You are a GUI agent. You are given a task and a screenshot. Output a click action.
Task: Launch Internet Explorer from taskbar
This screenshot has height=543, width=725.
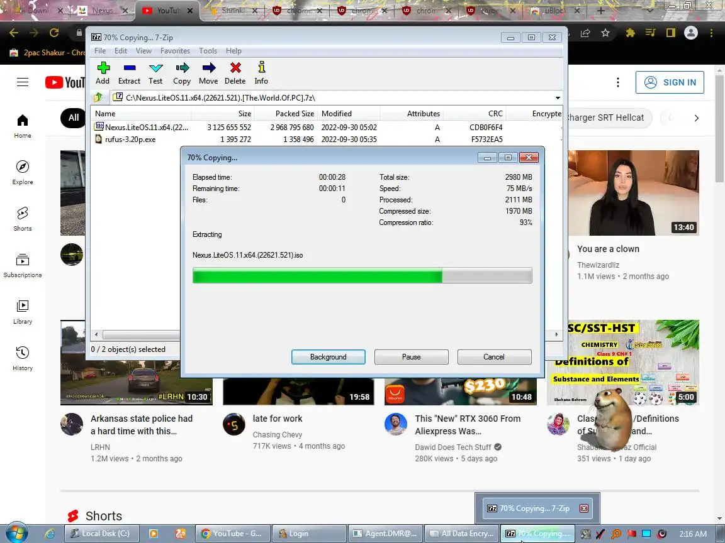(50, 534)
